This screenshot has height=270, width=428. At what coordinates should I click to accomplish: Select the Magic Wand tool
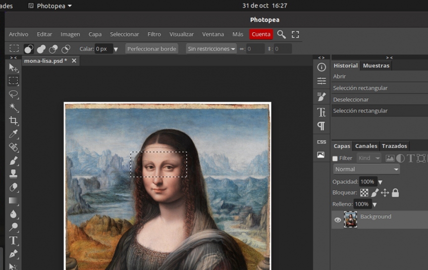click(13, 107)
